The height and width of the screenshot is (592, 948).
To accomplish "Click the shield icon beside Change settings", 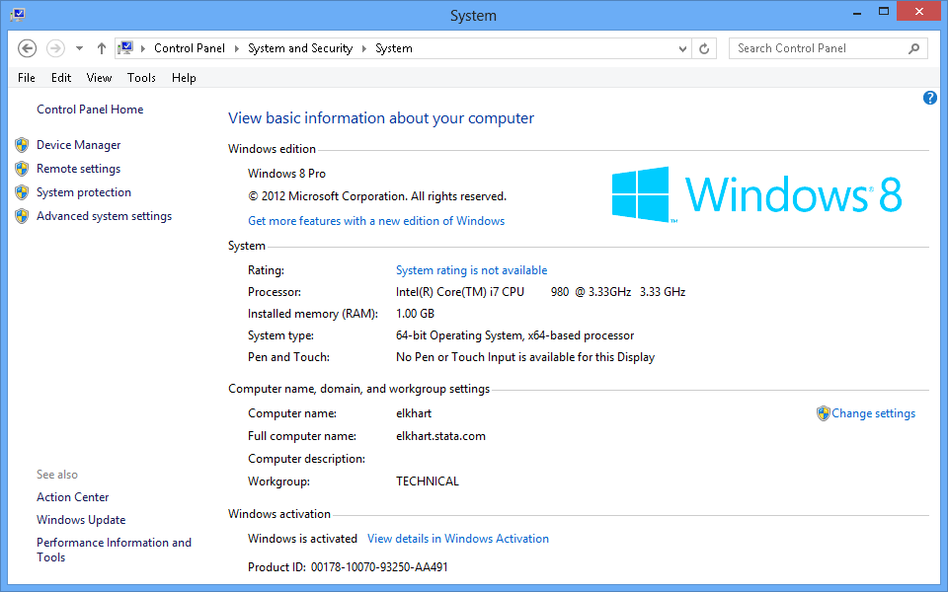I will (823, 413).
